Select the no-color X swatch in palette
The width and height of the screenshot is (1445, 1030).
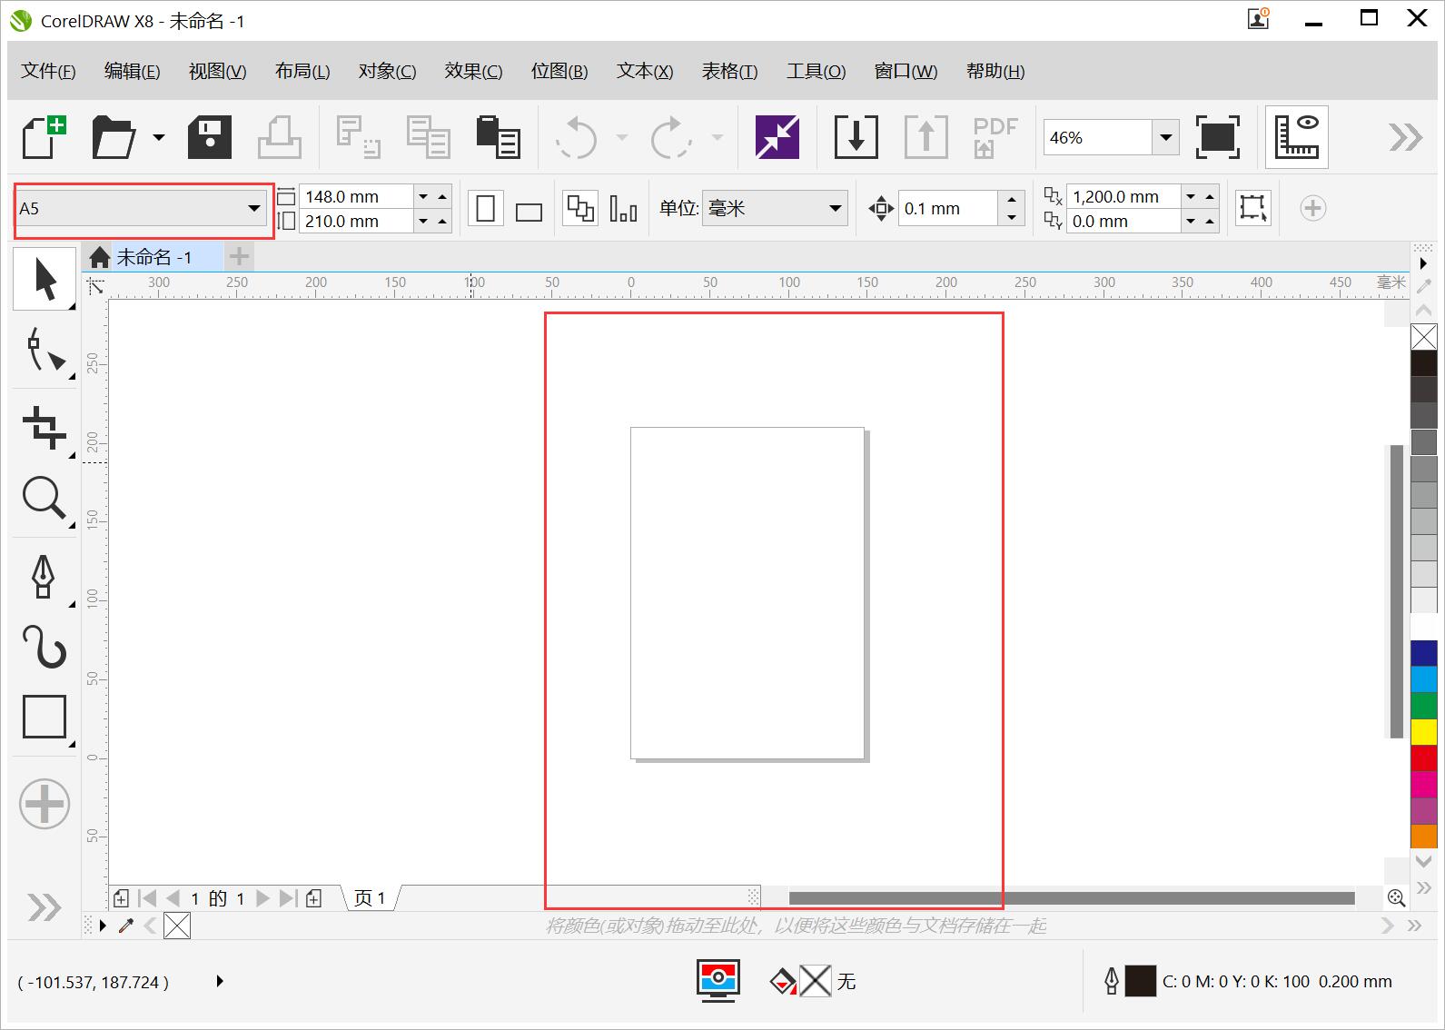coord(1424,337)
